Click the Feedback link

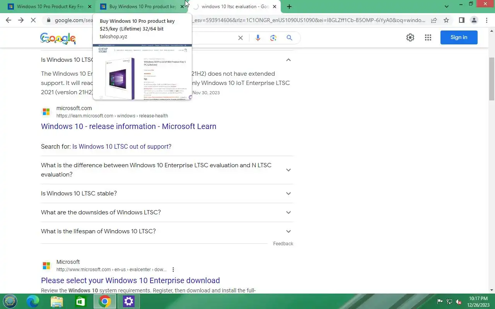(283, 244)
